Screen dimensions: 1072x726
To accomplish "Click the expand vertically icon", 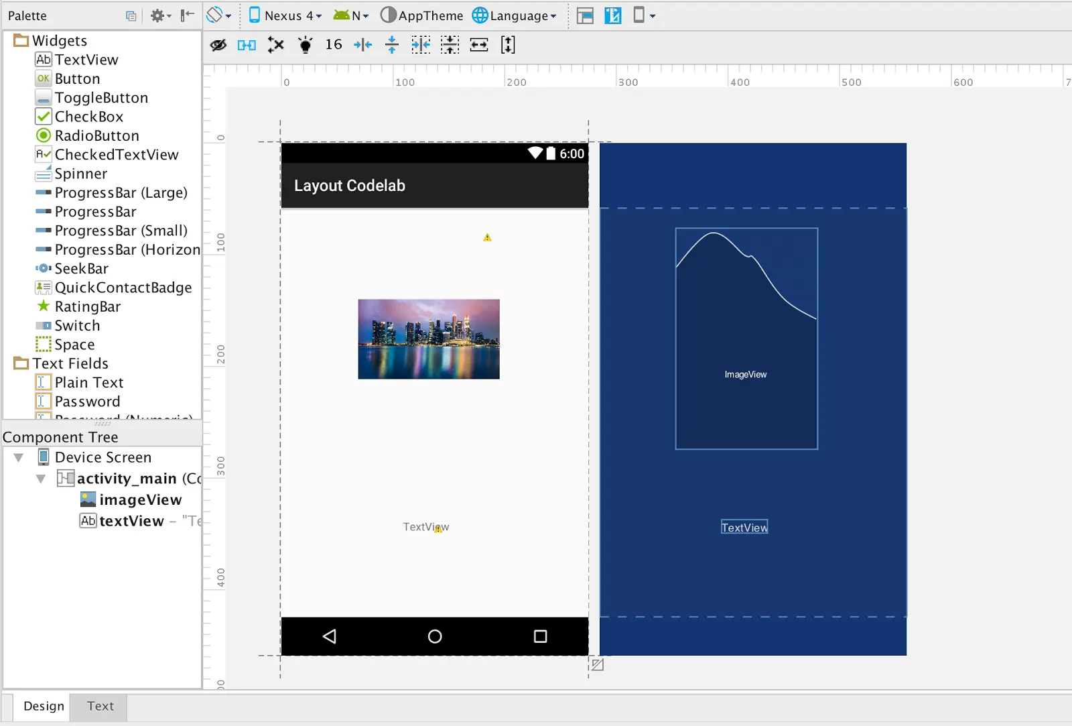I will (x=508, y=45).
